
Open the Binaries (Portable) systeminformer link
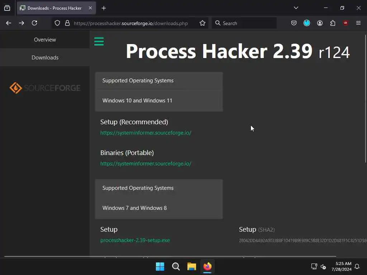point(146,164)
